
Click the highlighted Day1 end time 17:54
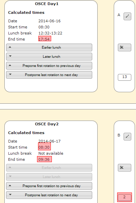click(45, 39)
